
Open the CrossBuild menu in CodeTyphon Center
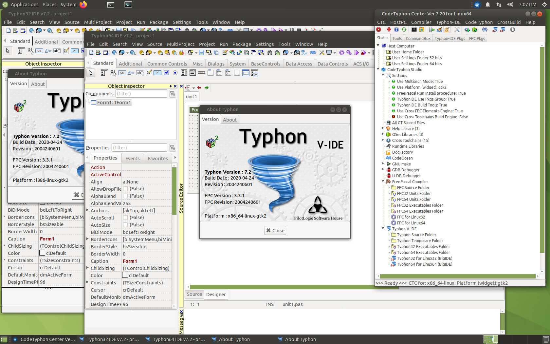point(509,22)
